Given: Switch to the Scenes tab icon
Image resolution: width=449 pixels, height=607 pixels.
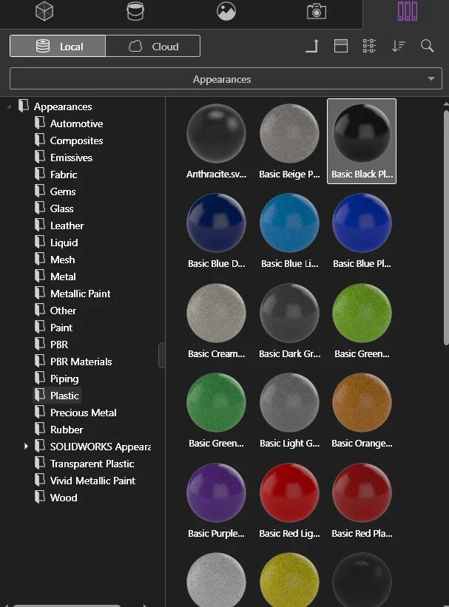Looking at the screenshot, I should pyautogui.click(x=226, y=11).
